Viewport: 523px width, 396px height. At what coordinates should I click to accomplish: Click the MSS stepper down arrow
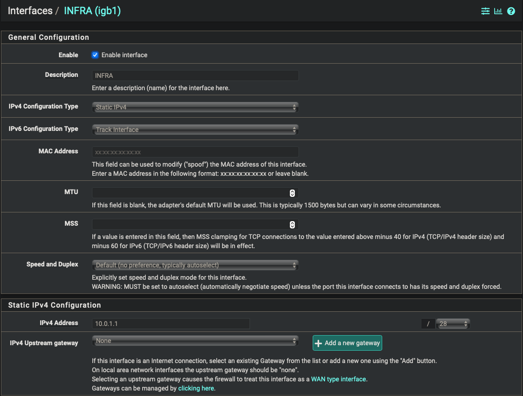point(292,226)
